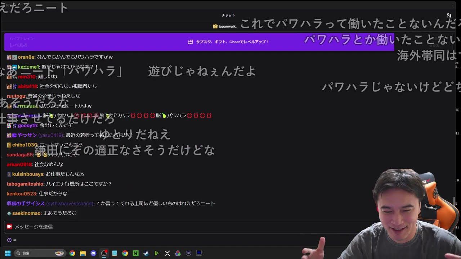Open Minecraft from the taskbar
The image size is (461, 259).
click(135, 253)
